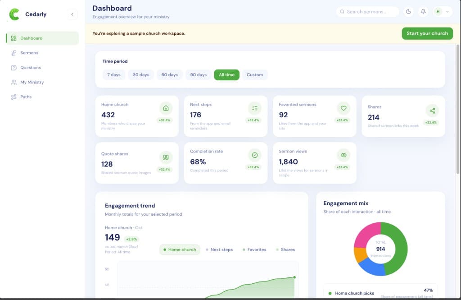The image size is (461, 300).
Task: Click the Questions help-circle icon
Action: [x=14, y=68]
